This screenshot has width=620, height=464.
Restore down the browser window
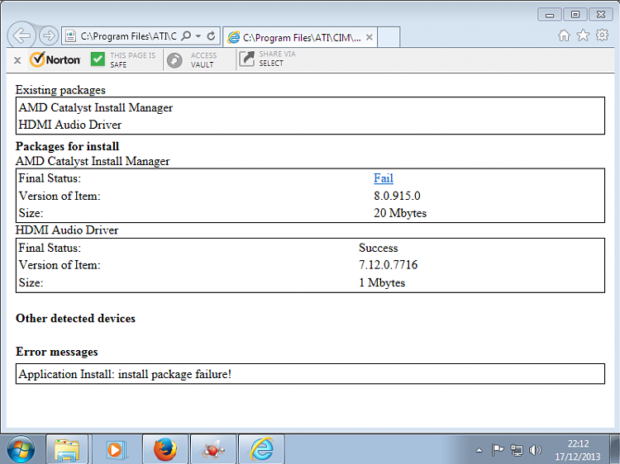click(x=575, y=15)
